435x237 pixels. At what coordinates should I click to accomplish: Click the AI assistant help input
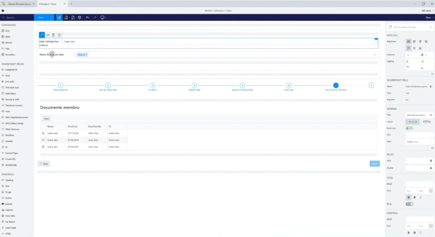409,27
